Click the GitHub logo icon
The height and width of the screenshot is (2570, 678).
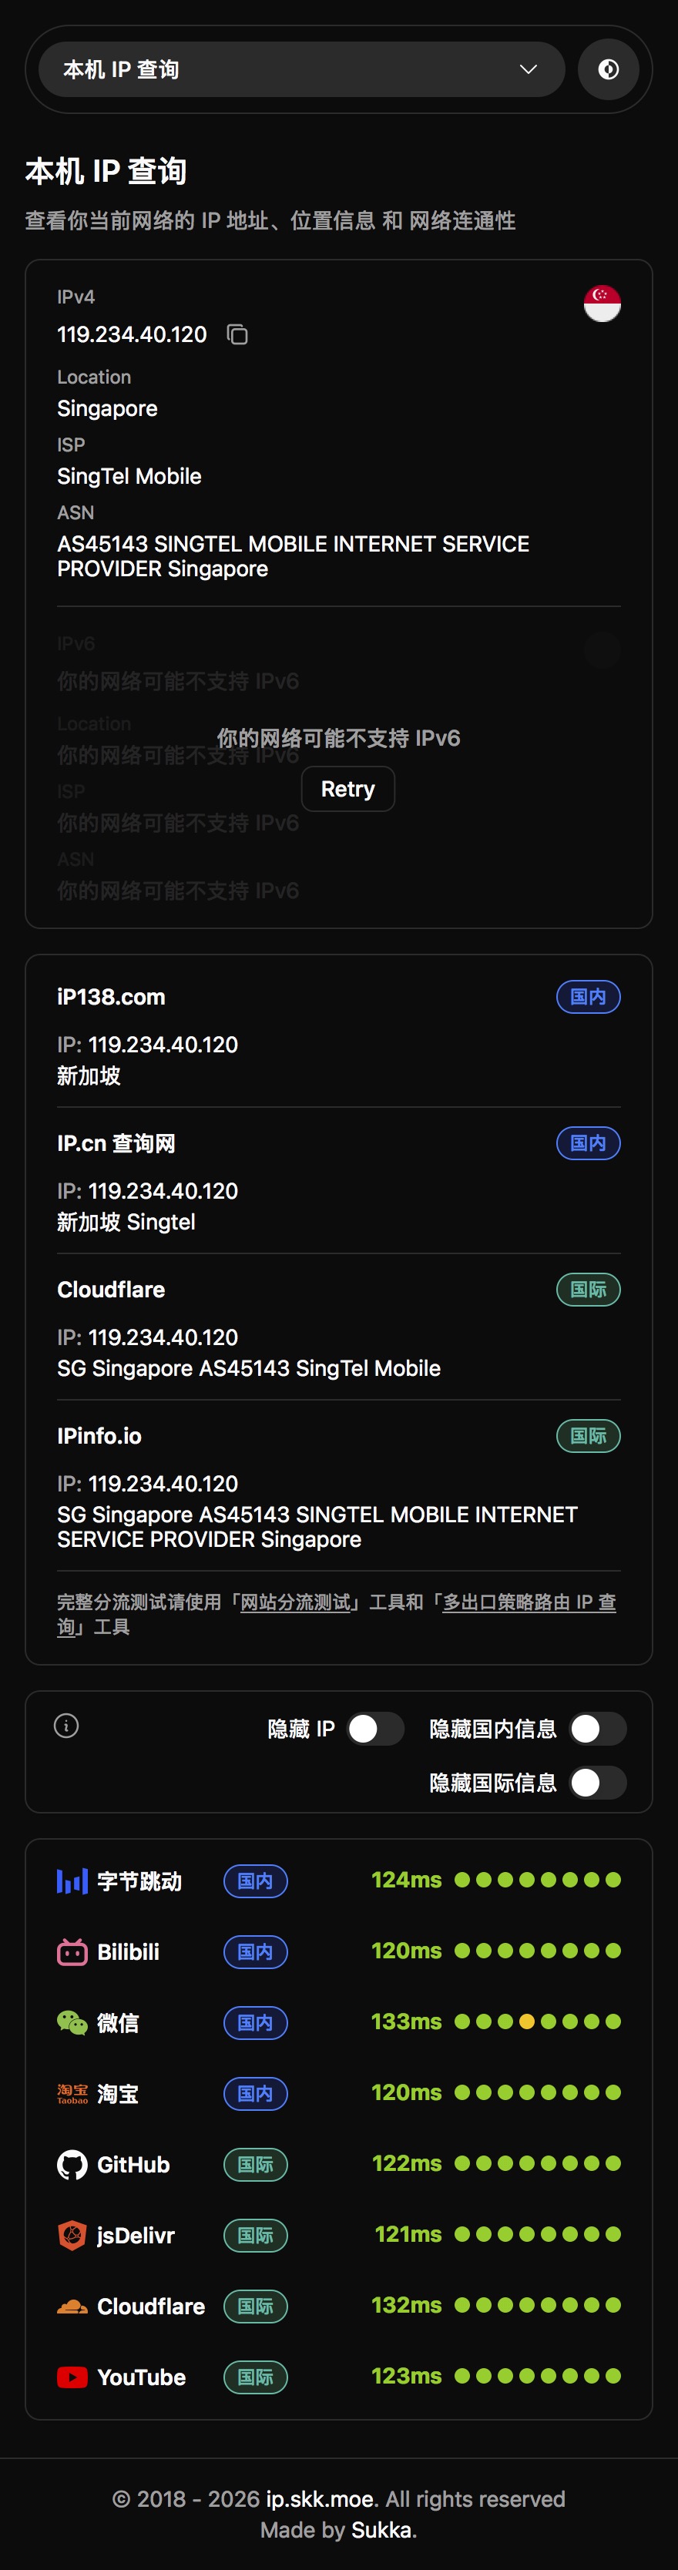[72, 2165]
